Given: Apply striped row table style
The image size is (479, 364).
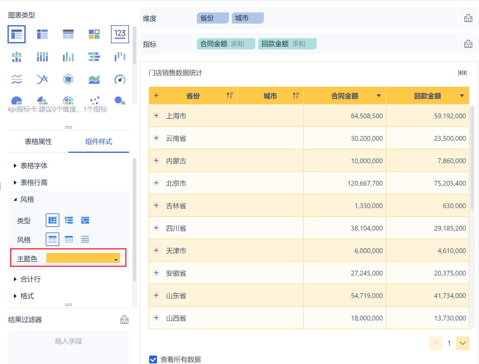Looking at the screenshot, I should point(53,239).
